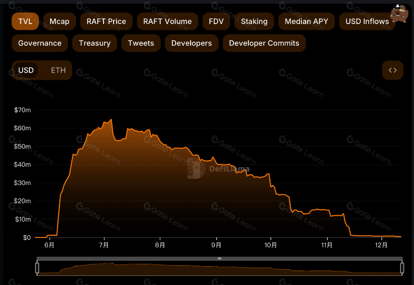Click the $10m y-axis label
The image size is (414, 285).
tap(23, 219)
